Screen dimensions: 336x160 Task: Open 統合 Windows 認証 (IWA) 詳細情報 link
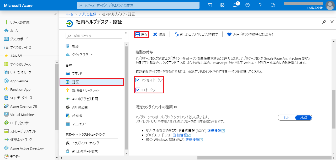[x=194, y=140]
